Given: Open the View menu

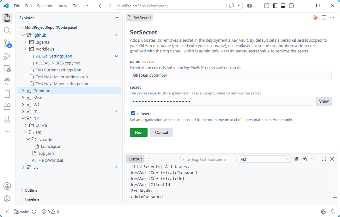Looking at the screenshot, I should point(63,6).
